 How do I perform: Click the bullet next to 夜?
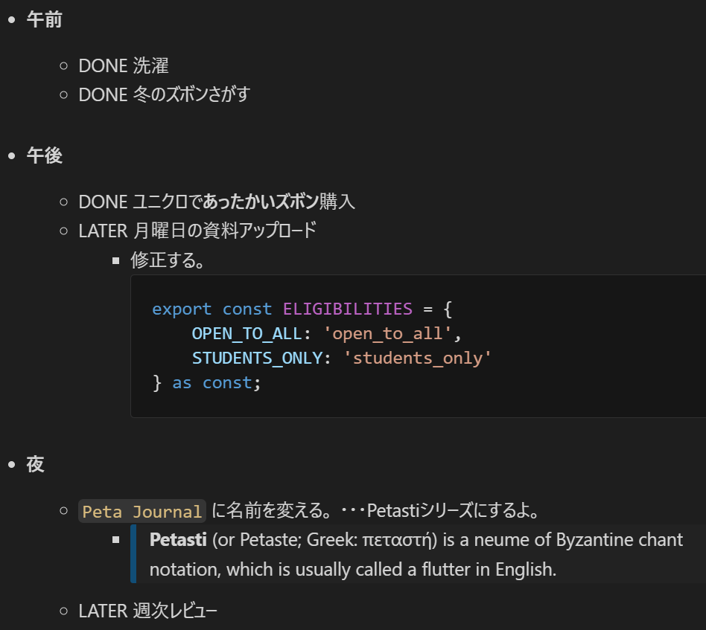pyautogui.click(x=12, y=465)
